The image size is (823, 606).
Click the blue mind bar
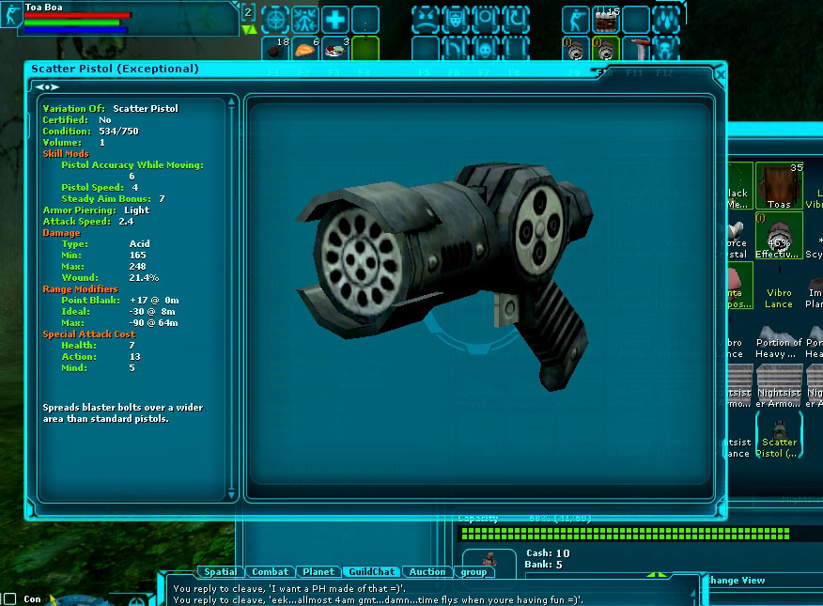tap(75, 30)
